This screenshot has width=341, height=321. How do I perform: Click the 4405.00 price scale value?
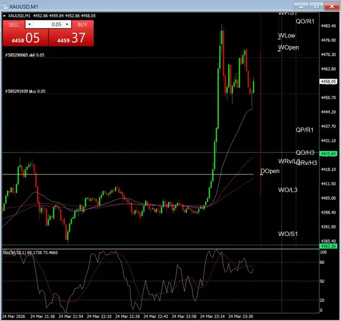(x=328, y=198)
